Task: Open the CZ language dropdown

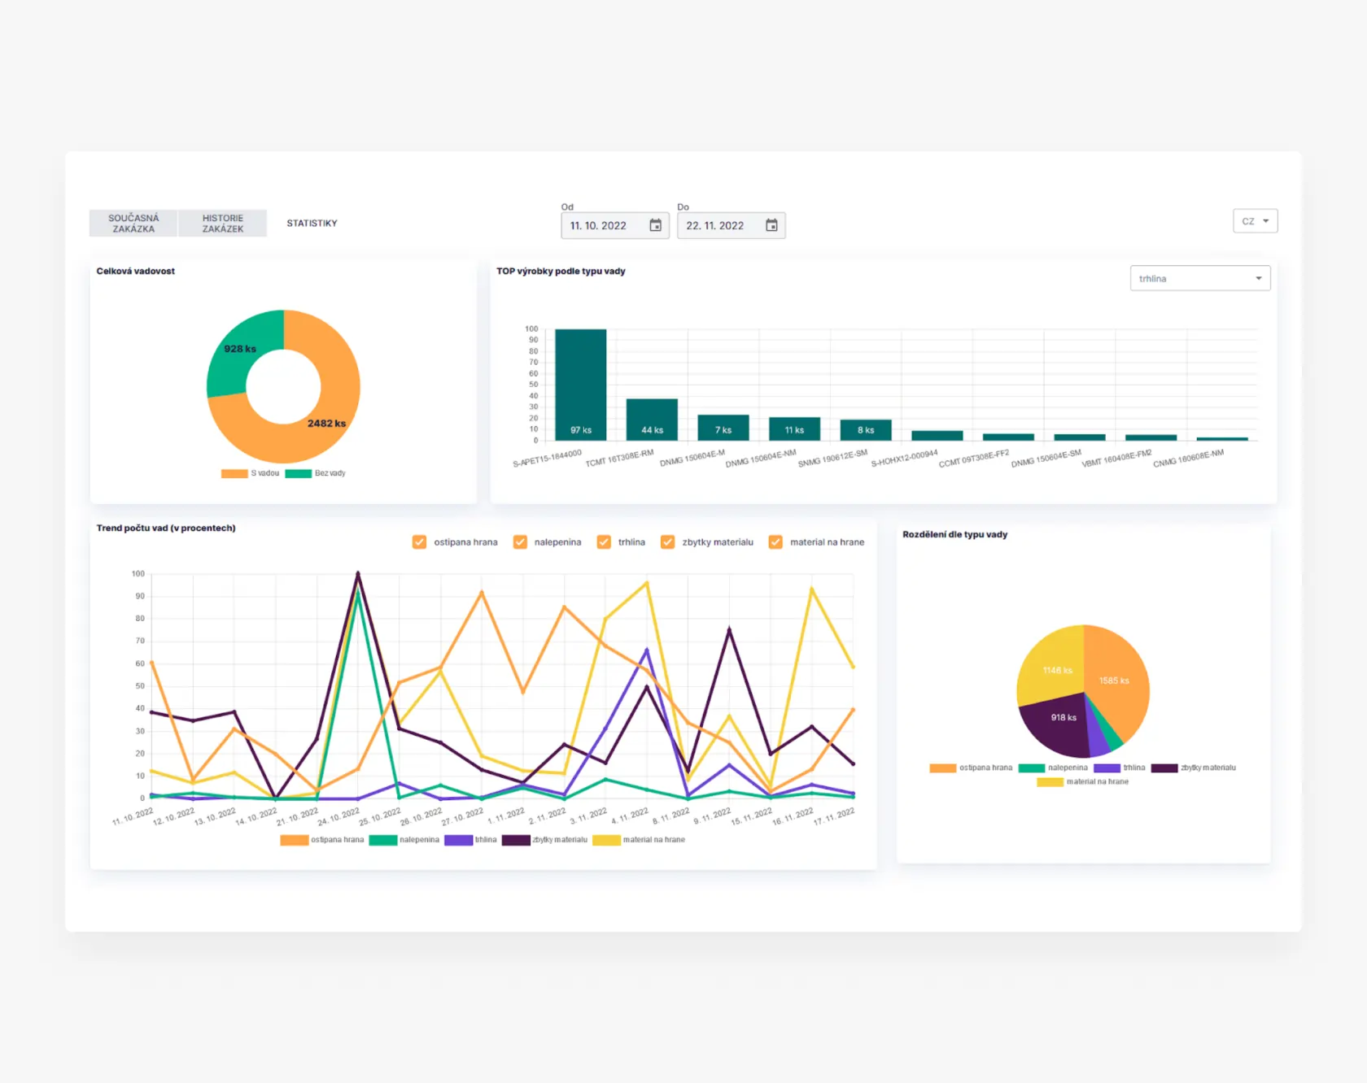Action: click(1256, 221)
